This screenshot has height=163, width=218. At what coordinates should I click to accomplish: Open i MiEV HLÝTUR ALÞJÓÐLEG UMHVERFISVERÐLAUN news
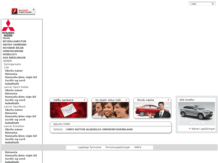(99, 130)
